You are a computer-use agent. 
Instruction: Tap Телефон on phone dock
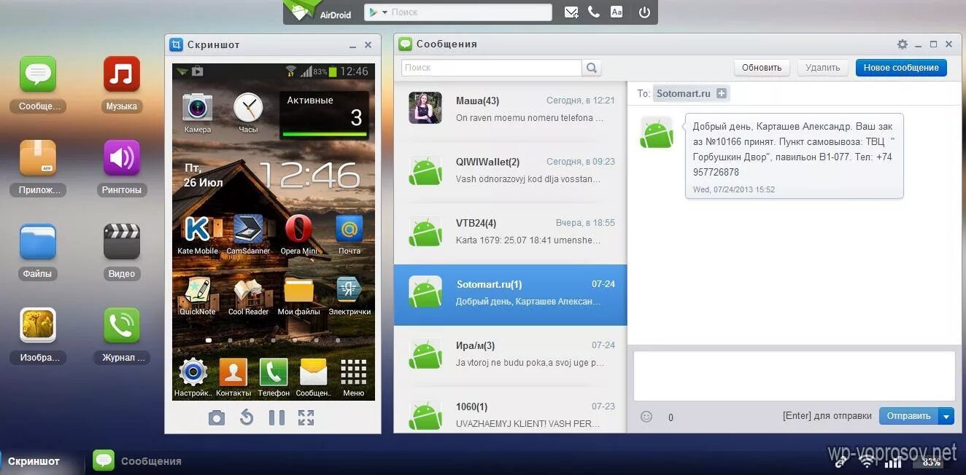(x=274, y=377)
